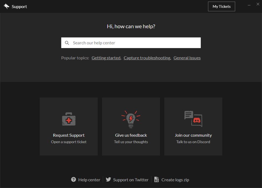
Task: Click 'Open a support ticket' text
Action: click(69, 142)
